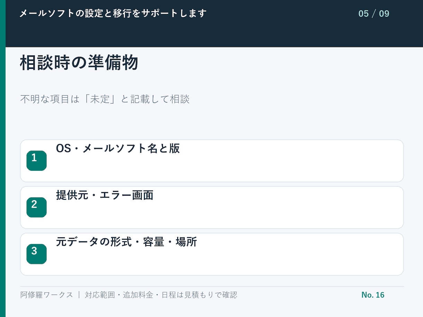The width and height of the screenshot is (423, 317).
Task: Click the green number 2 badge
Action: [36, 207]
